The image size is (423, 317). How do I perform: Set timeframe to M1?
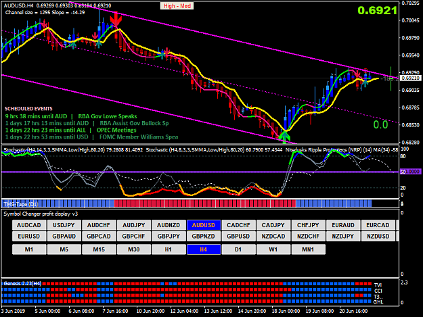click(29, 249)
